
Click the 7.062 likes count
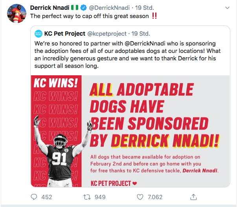pyautogui.click(x=155, y=197)
